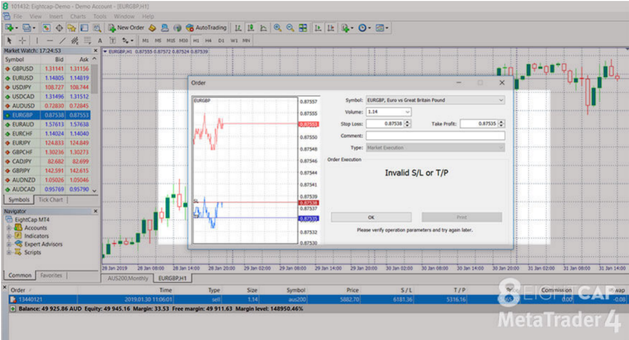Viewport: 629px width, 340px height.
Task: Toggle the H4 timeframe button
Action: (x=208, y=41)
